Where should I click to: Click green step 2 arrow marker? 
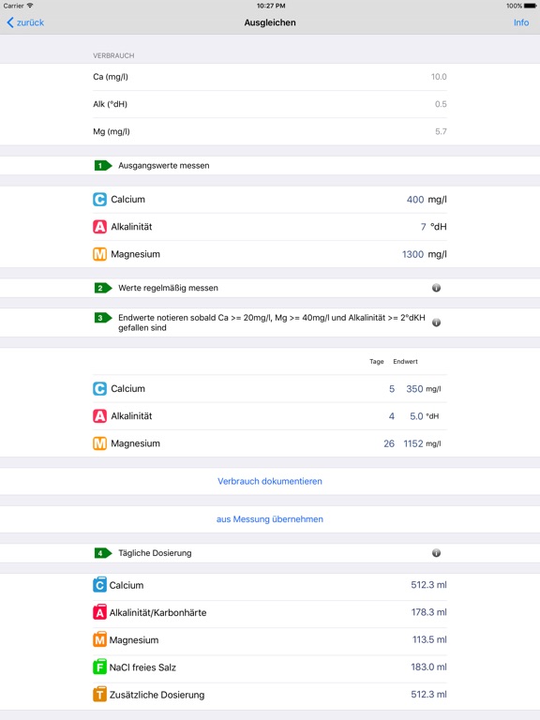click(x=103, y=288)
